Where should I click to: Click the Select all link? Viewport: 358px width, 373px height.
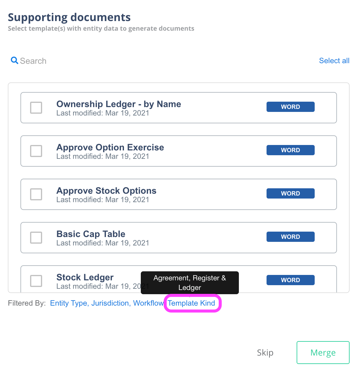[334, 60]
